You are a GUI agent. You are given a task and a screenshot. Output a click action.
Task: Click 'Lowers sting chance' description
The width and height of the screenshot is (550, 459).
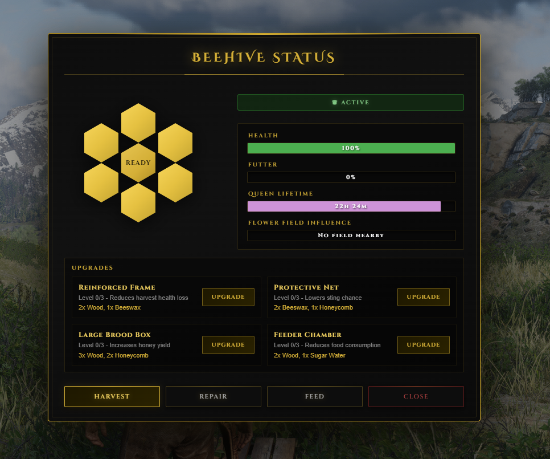333,298
